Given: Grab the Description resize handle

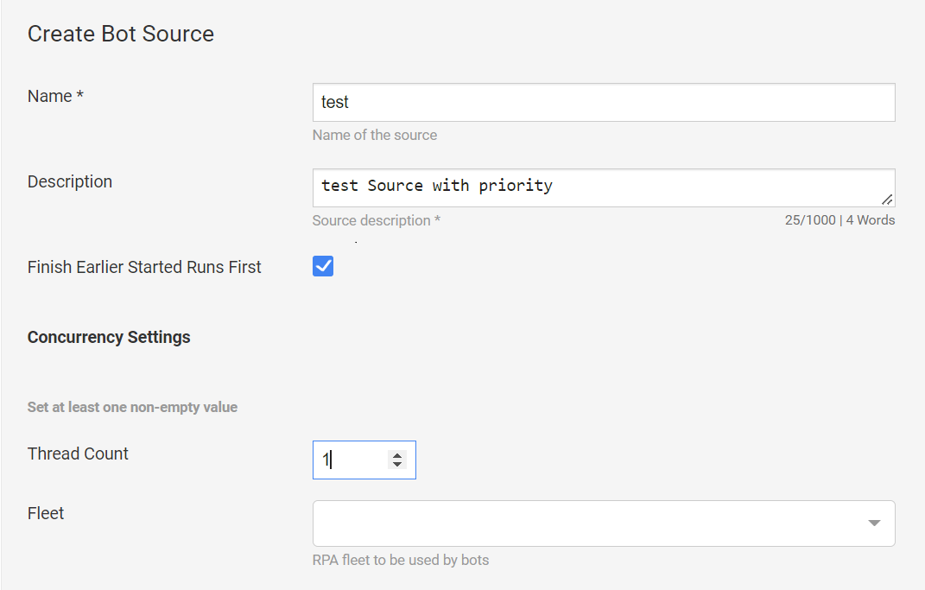Looking at the screenshot, I should [x=887, y=200].
